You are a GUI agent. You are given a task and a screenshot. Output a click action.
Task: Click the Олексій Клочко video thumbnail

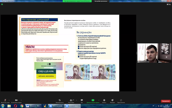[x=154, y=53]
